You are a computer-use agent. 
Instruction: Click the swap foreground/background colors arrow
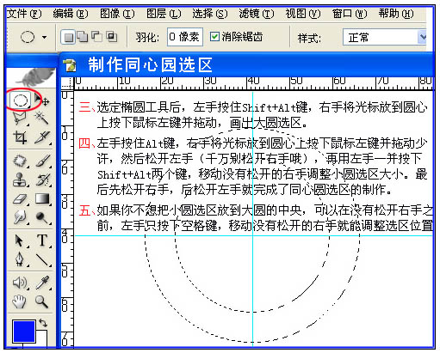tap(43, 323)
